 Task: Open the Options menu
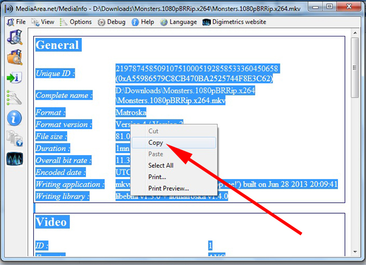coord(76,22)
